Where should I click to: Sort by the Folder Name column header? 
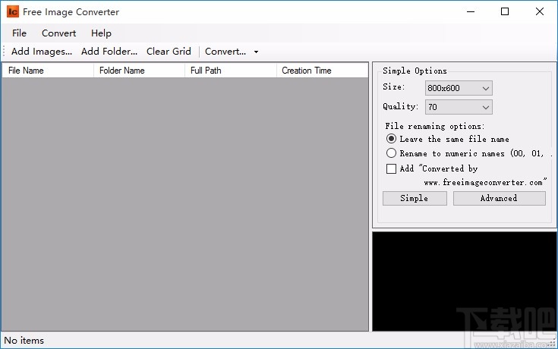pos(139,71)
